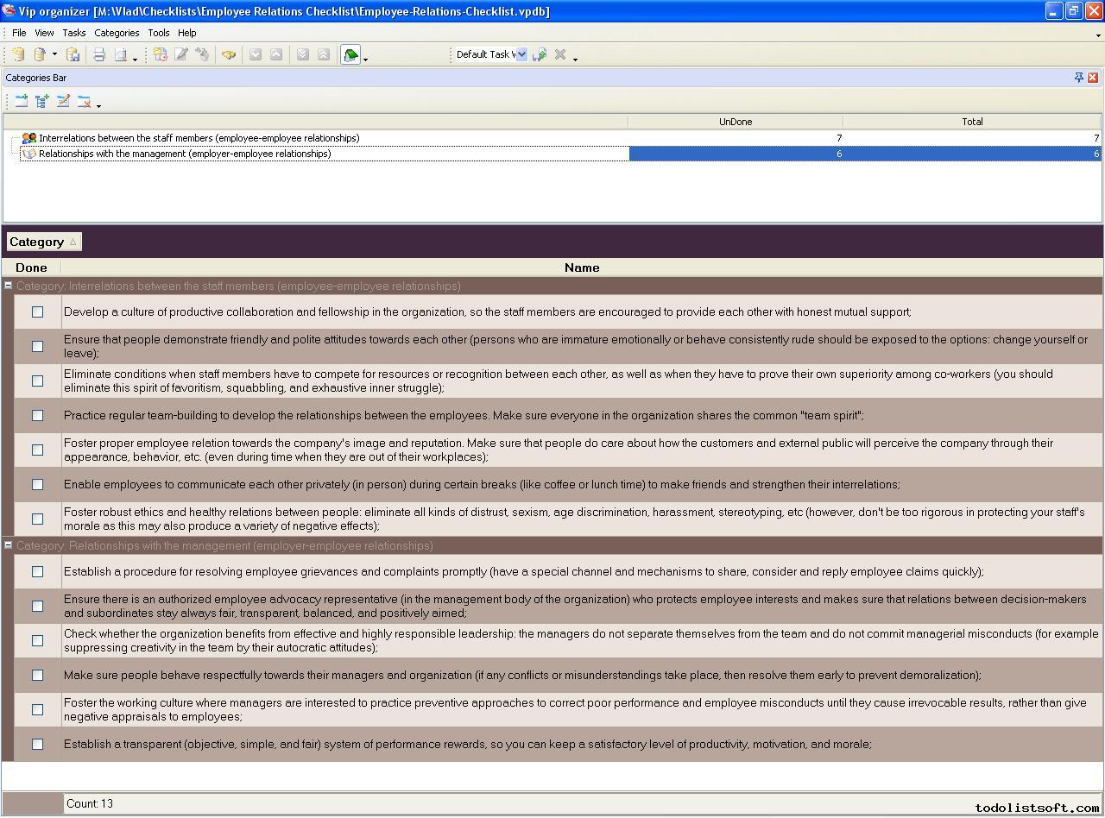Screen dimensions: 1105x818
Task: Tick the 'Establish a transparent' performance rewards task
Action: tap(37, 745)
